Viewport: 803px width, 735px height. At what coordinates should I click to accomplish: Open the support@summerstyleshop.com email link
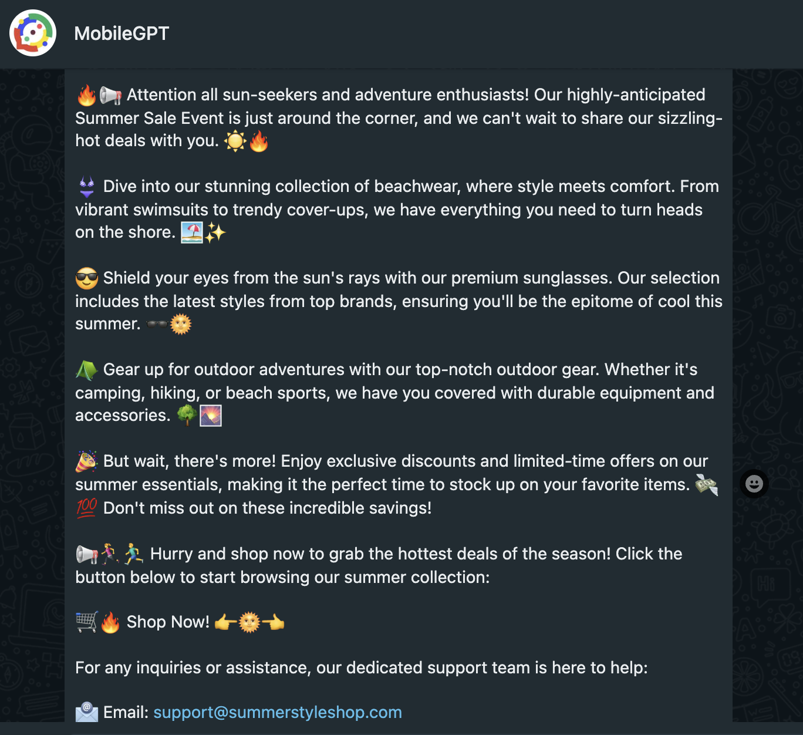point(277,712)
